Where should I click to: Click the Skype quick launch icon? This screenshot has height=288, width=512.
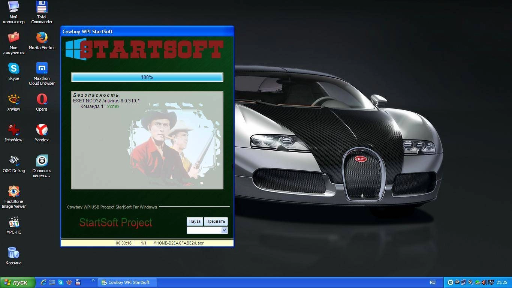tap(61, 282)
